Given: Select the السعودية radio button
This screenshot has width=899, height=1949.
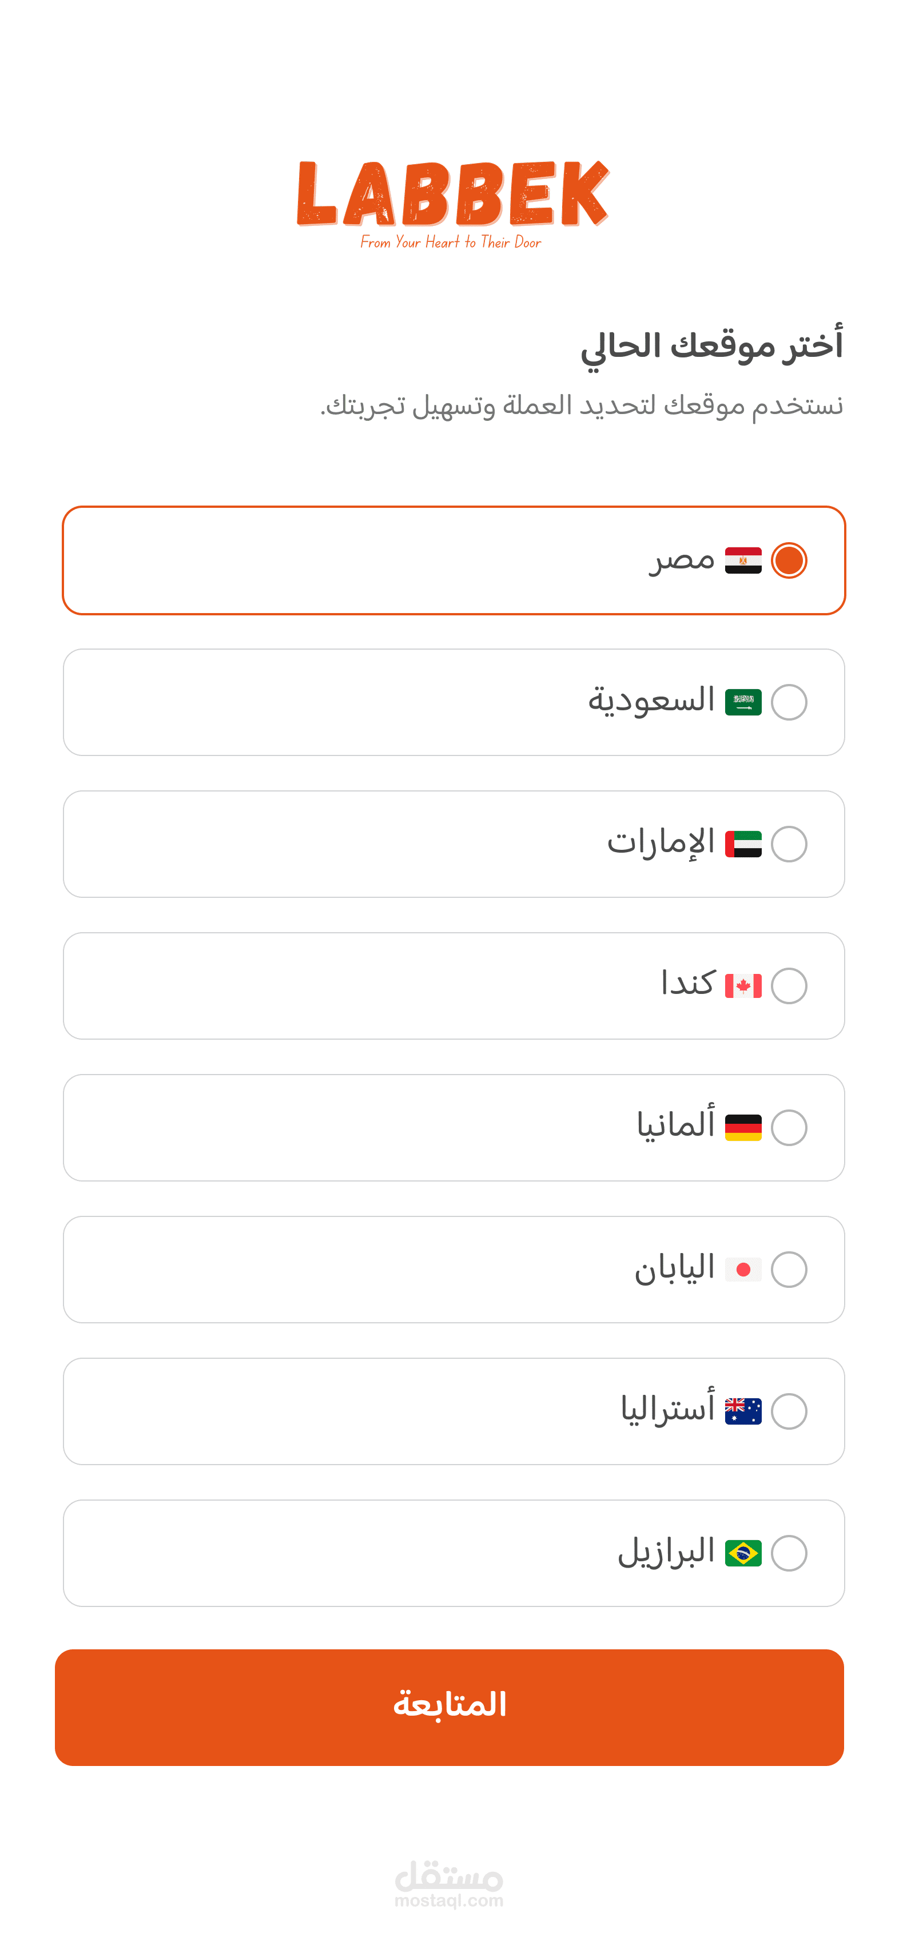Looking at the screenshot, I should 789,702.
